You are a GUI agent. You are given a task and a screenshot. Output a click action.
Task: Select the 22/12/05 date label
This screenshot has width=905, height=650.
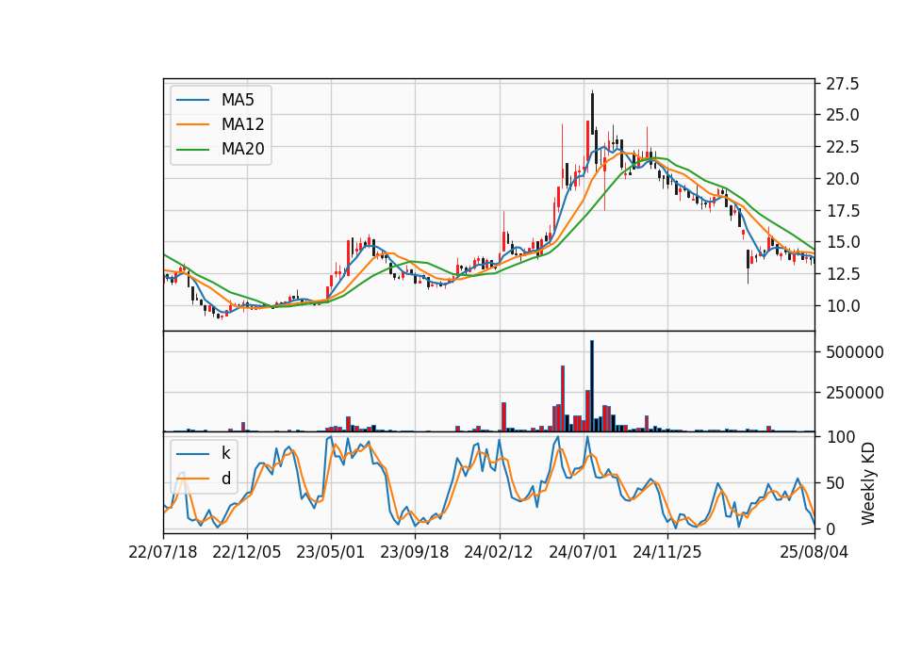pos(246,552)
